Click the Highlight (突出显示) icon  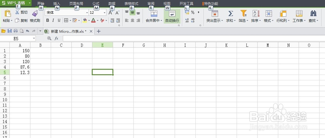click(214, 14)
